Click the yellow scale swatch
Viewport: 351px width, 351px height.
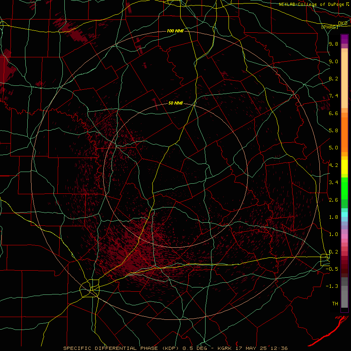pyautogui.click(x=344, y=167)
